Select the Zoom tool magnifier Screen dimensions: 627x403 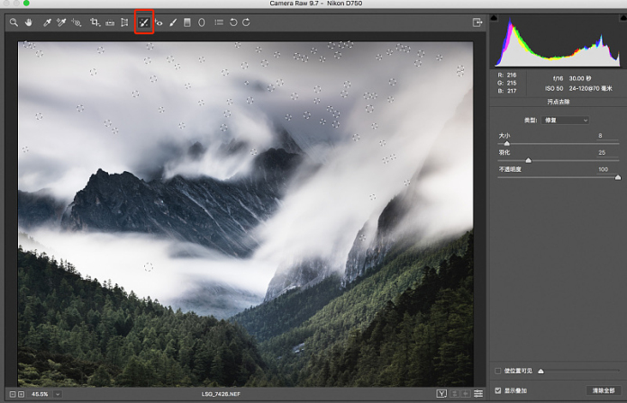(x=14, y=22)
